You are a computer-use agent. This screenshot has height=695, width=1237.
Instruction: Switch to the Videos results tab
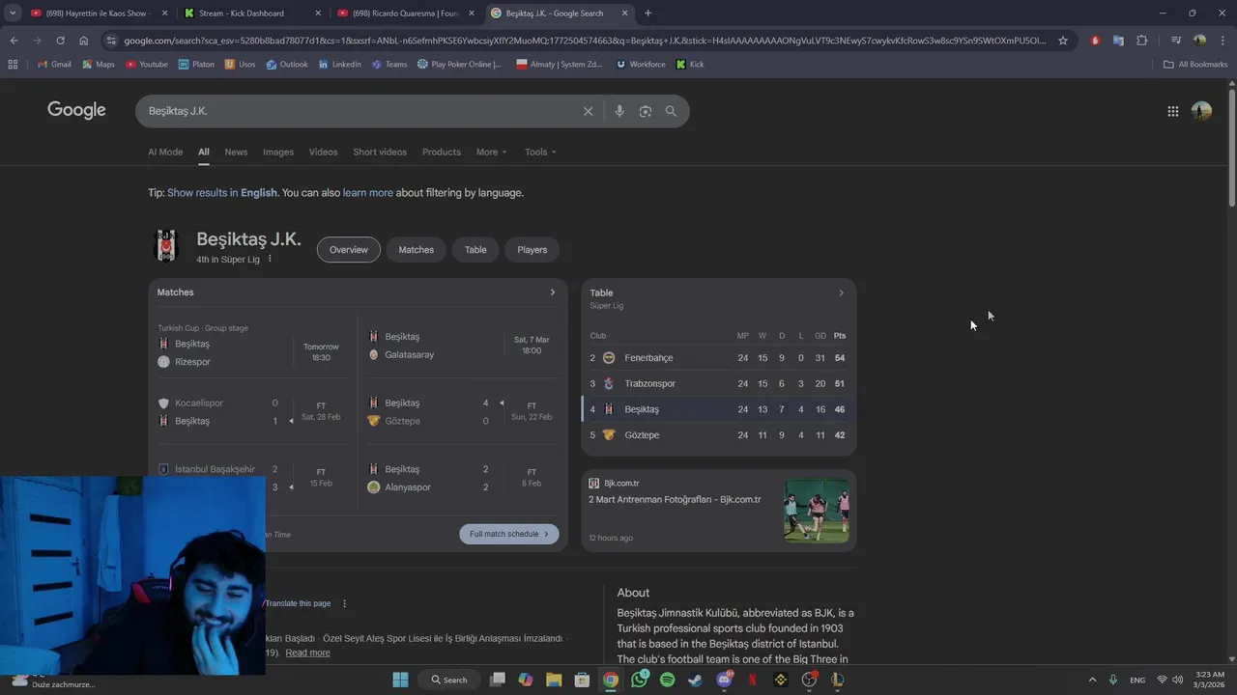(x=323, y=152)
